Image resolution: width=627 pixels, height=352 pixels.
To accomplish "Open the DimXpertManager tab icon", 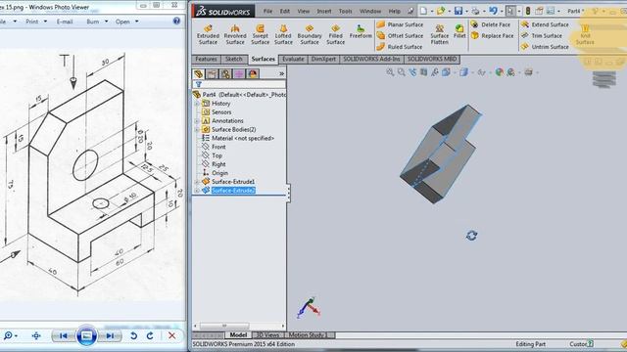I will pyautogui.click(x=239, y=74).
